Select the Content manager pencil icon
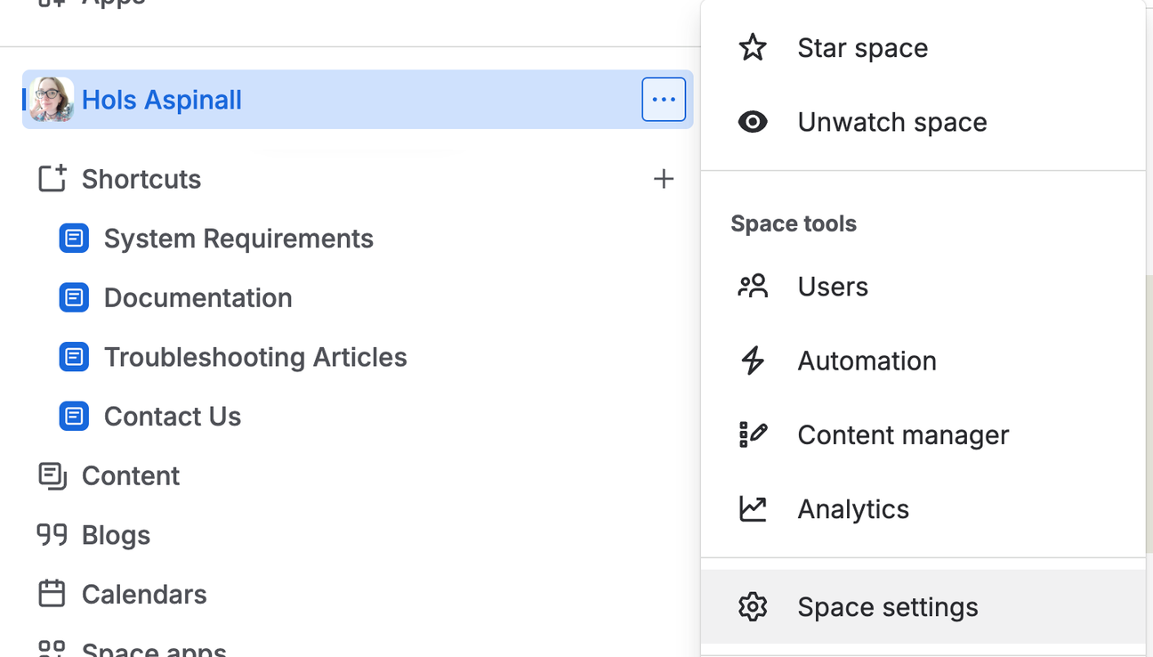Screen dimensions: 1153x657 pos(753,434)
